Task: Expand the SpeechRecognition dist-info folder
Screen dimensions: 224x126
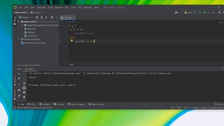Action: pos(22,25)
